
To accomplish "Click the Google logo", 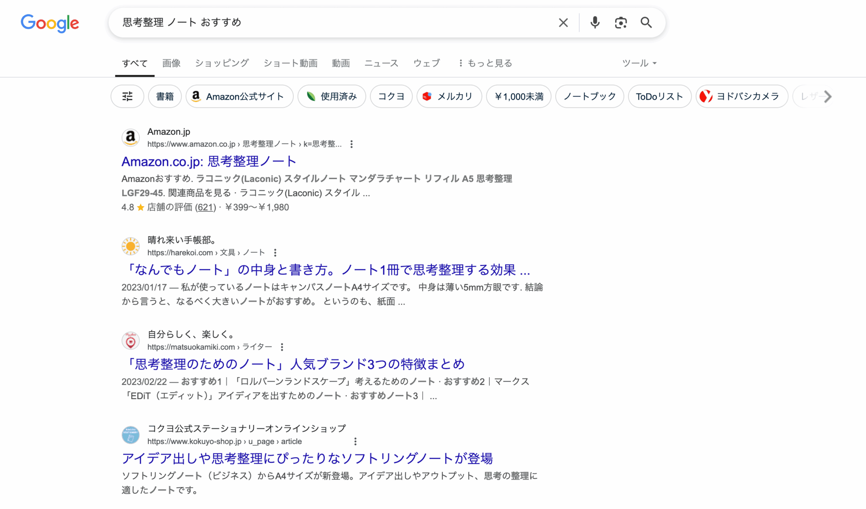I will click(50, 23).
